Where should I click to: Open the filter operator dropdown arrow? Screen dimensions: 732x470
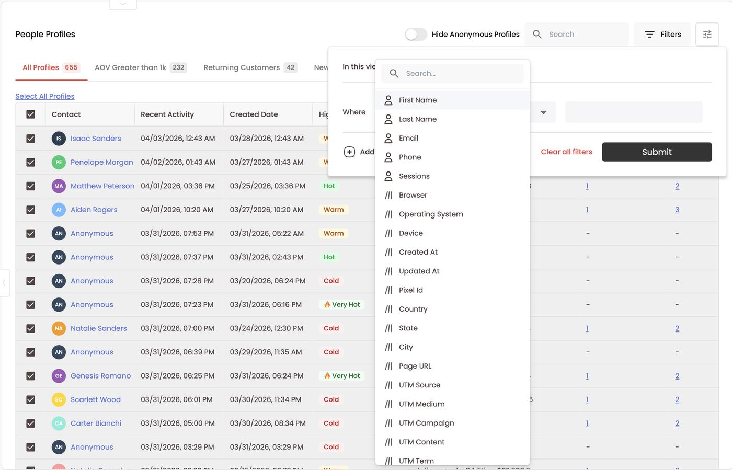pos(543,112)
